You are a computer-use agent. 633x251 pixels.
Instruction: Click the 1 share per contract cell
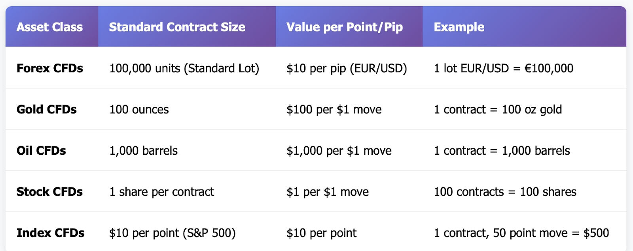tap(161, 192)
